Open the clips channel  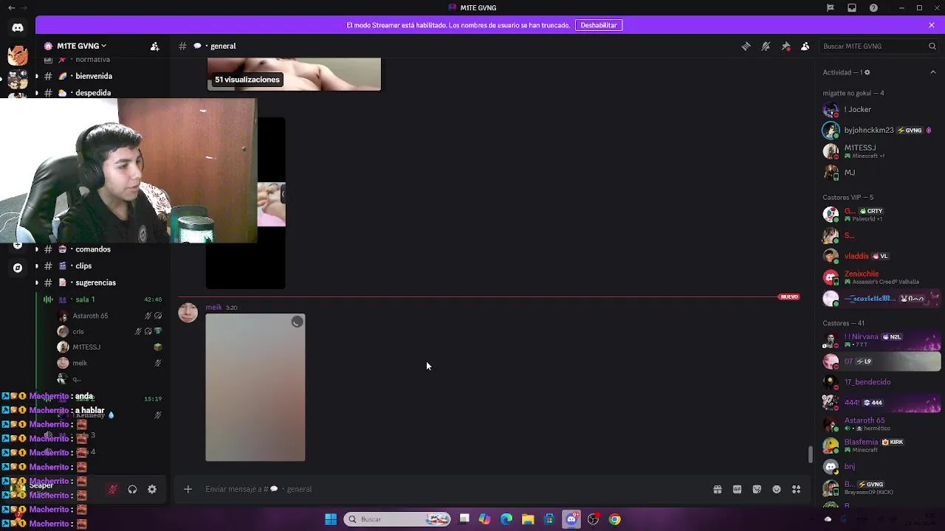pyautogui.click(x=85, y=266)
